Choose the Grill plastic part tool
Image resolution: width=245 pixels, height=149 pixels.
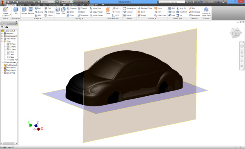tap(171, 8)
